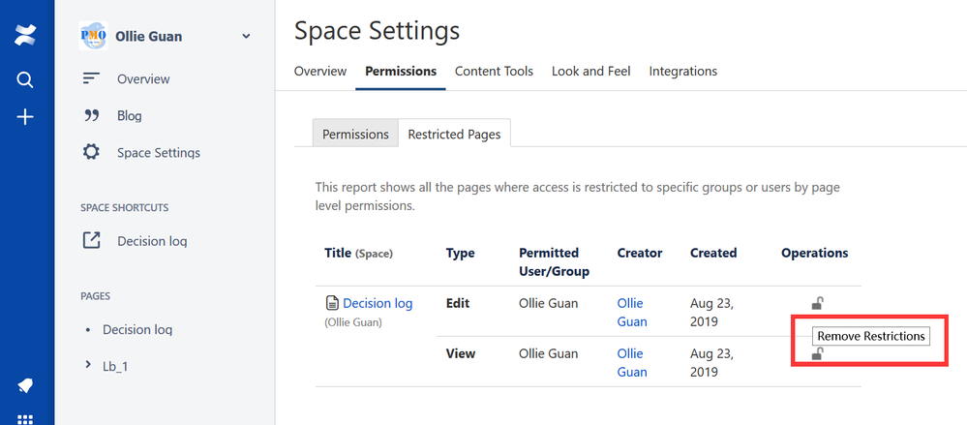Select the Integrations tab
967x425 pixels.
(x=682, y=71)
